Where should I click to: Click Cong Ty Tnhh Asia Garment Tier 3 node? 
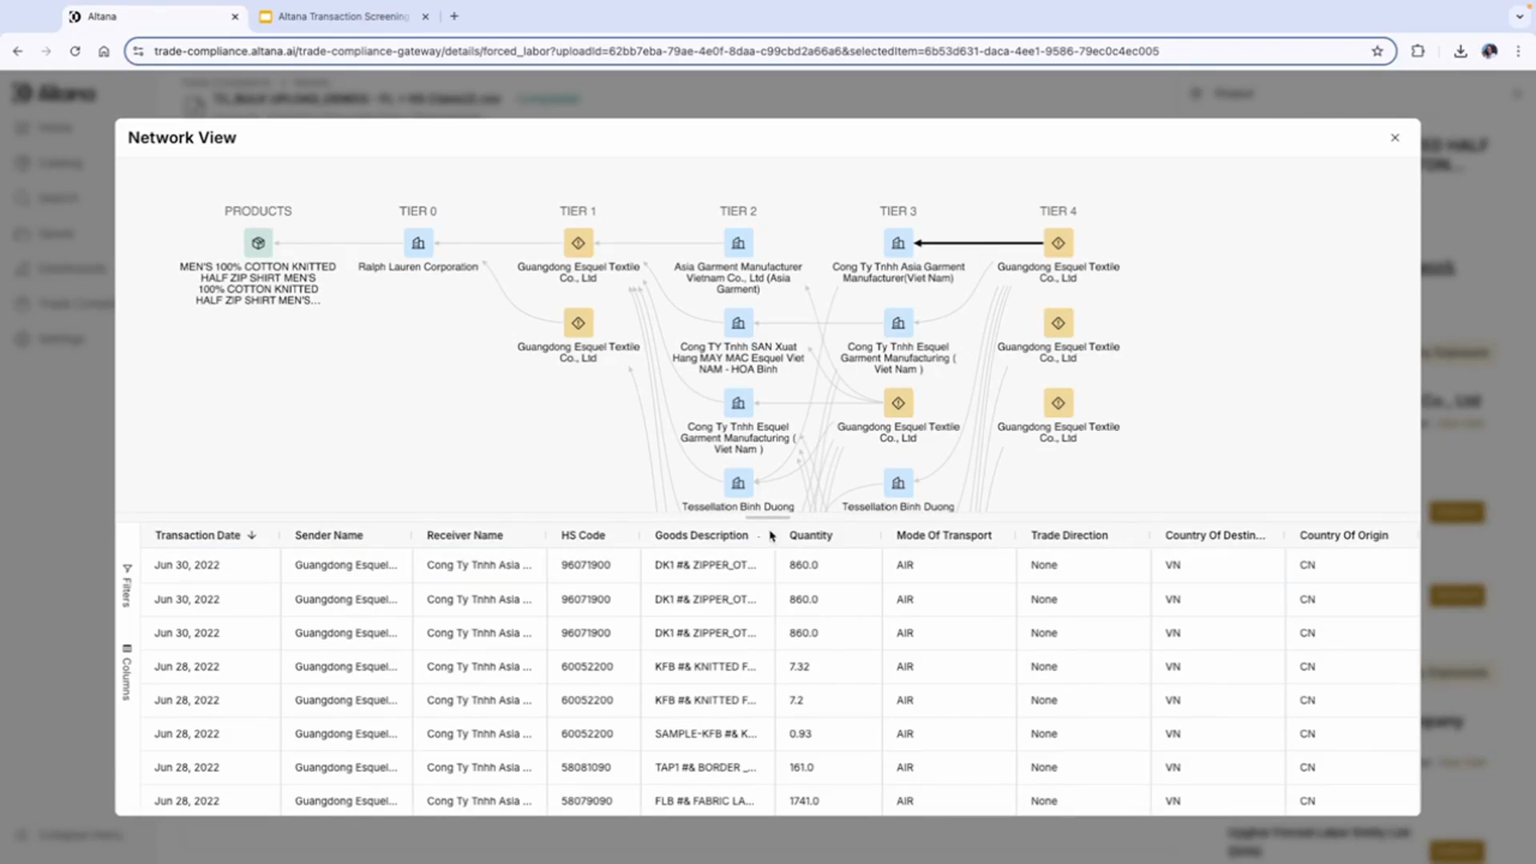coord(898,243)
